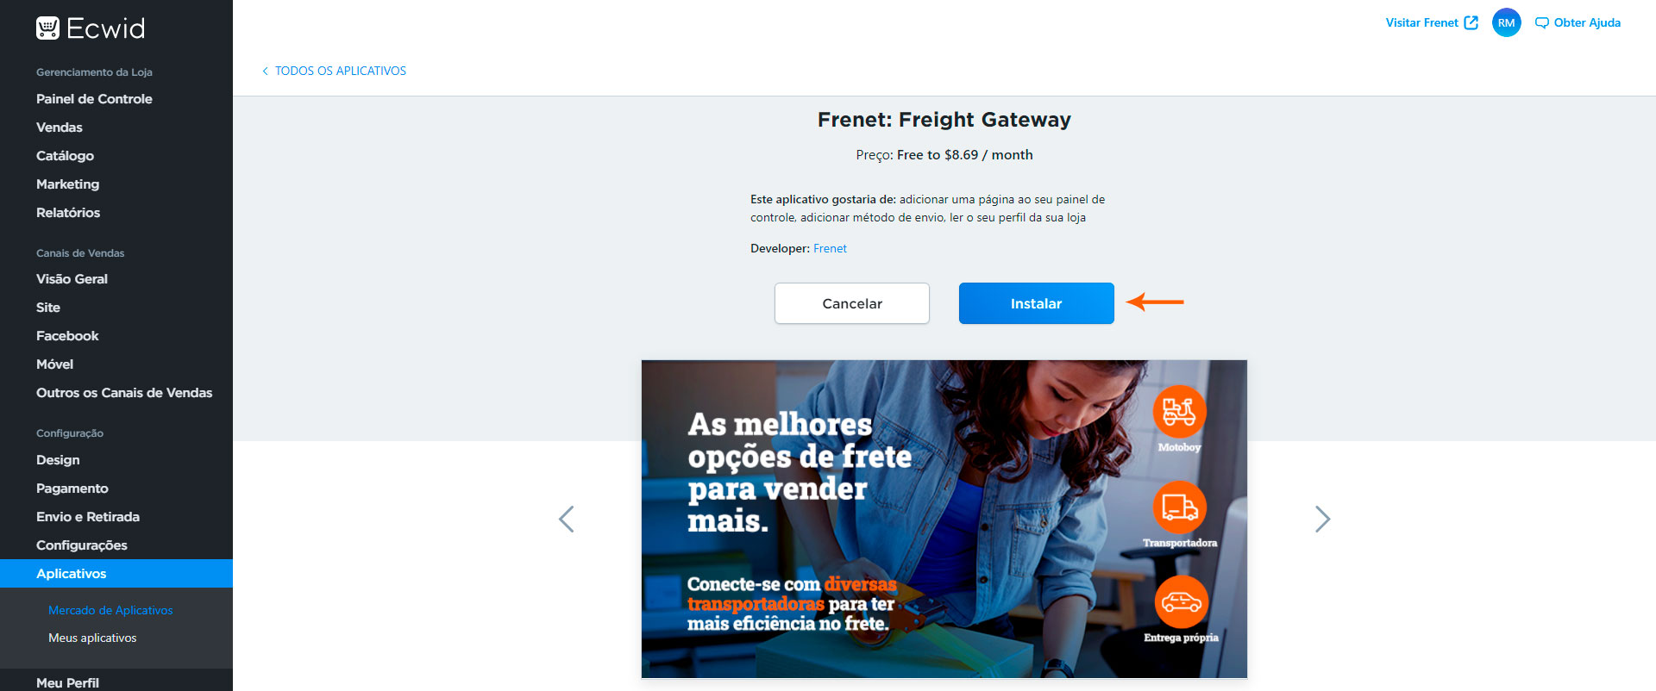The width and height of the screenshot is (1656, 691).
Task: Show the next slide with the right arrow
Action: (1322, 519)
